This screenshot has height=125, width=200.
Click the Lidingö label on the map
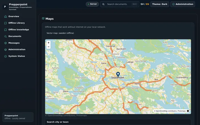pyautogui.click(x=130, y=62)
